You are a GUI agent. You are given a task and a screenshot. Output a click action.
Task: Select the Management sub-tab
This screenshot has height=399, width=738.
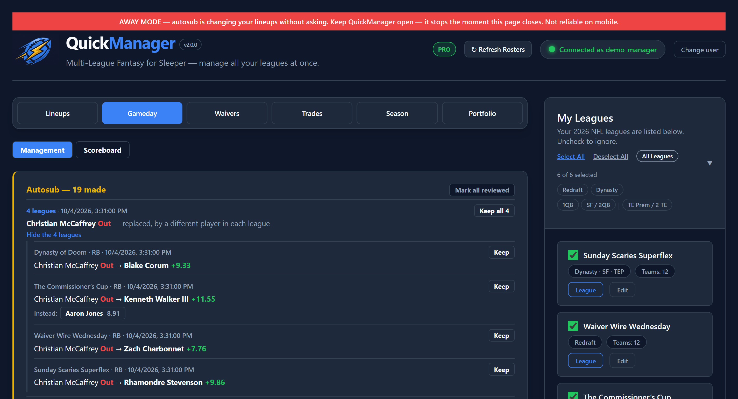42,150
